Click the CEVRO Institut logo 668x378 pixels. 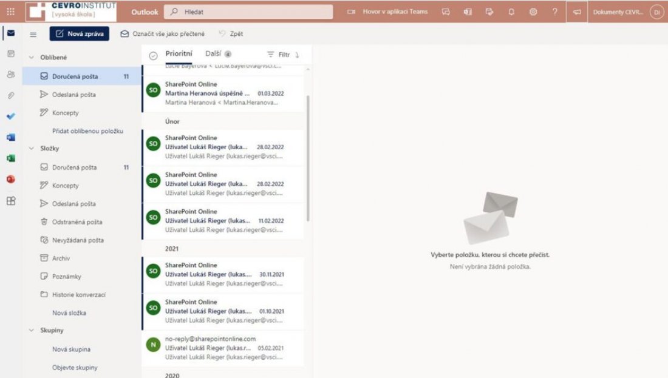71,12
